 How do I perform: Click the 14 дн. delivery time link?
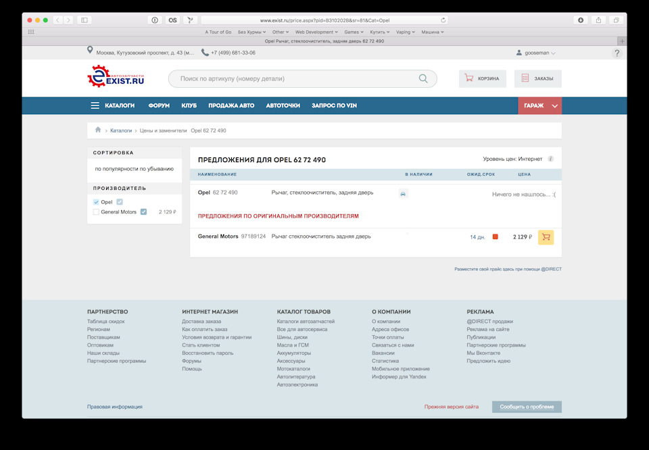pos(477,237)
